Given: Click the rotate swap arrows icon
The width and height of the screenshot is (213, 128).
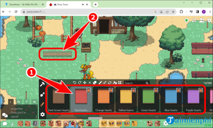Looking at the screenshot, I should (110, 83).
